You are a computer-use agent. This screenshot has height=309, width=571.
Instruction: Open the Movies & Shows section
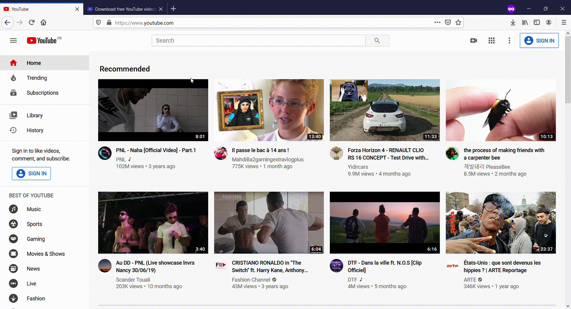[46, 254]
